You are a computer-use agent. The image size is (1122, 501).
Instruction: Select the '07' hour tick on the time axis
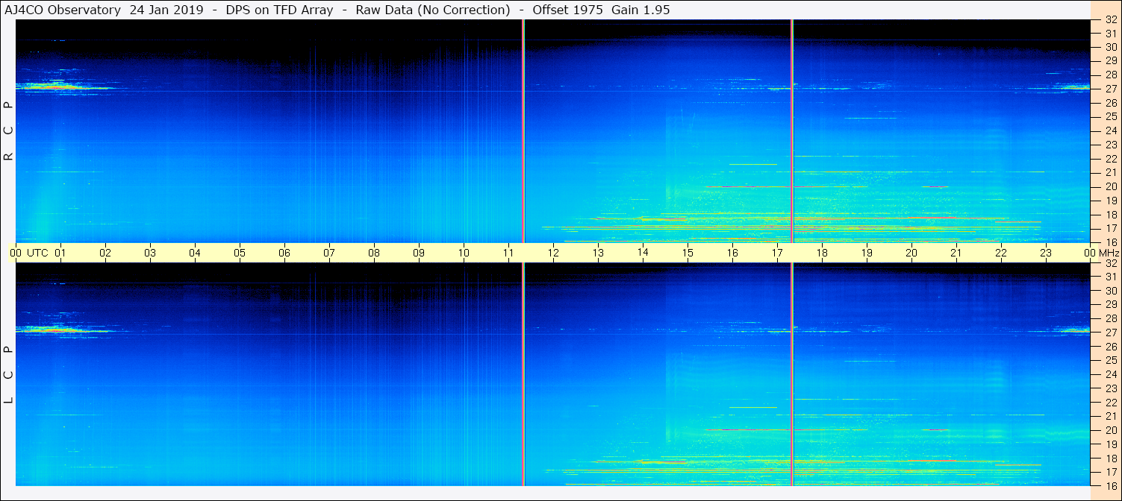click(329, 253)
